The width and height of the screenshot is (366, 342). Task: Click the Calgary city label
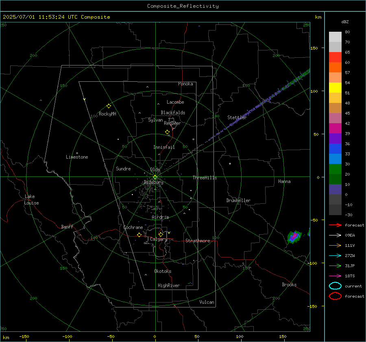click(x=159, y=239)
